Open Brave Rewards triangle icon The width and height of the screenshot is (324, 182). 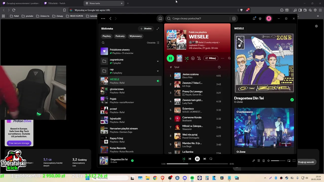point(248,10)
